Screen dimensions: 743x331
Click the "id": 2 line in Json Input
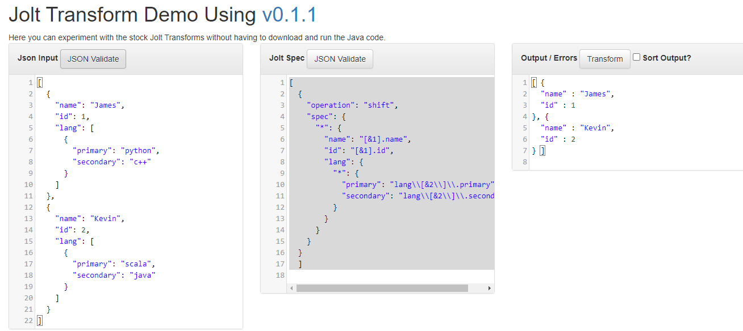click(x=72, y=230)
